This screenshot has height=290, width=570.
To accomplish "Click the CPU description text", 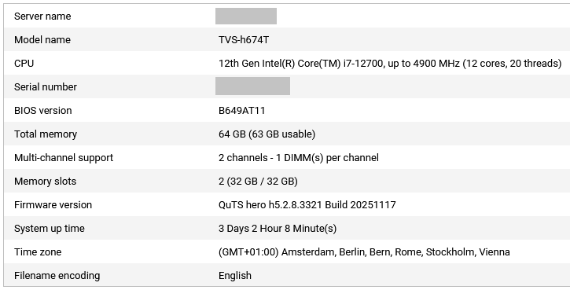I will pos(390,63).
